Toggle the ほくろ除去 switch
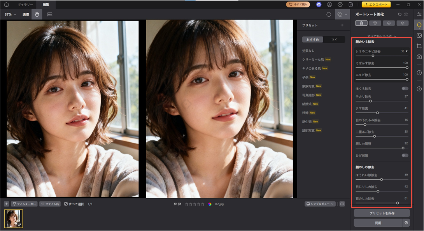The width and height of the screenshot is (424, 231). tap(405, 89)
